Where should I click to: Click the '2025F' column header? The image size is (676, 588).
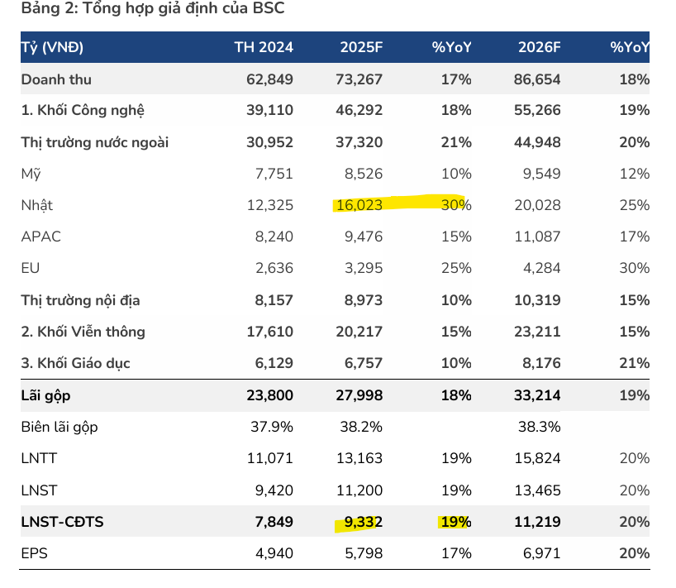tap(361, 47)
